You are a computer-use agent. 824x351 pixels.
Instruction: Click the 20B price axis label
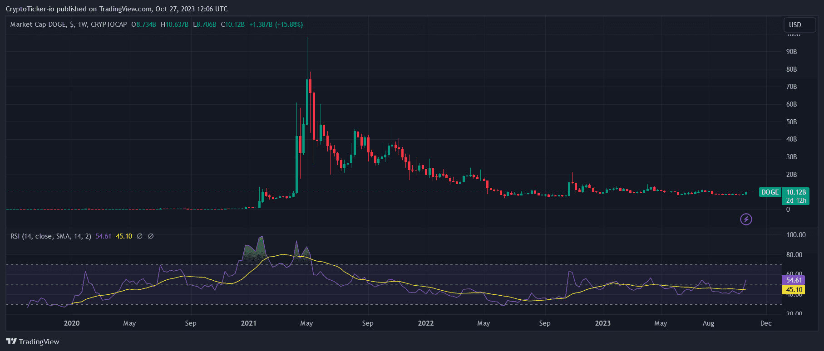pyautogui.click(x=792, y=175)
